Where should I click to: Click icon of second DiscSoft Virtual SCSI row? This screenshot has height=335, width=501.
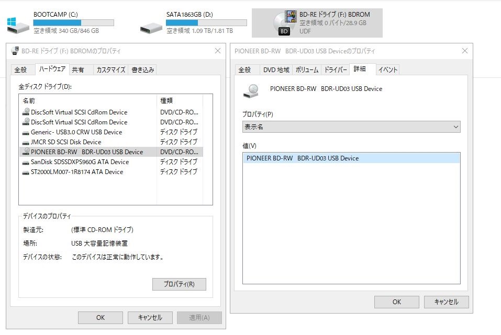coord(26,122)
